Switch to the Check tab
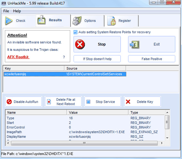 (x=19, y=21)
